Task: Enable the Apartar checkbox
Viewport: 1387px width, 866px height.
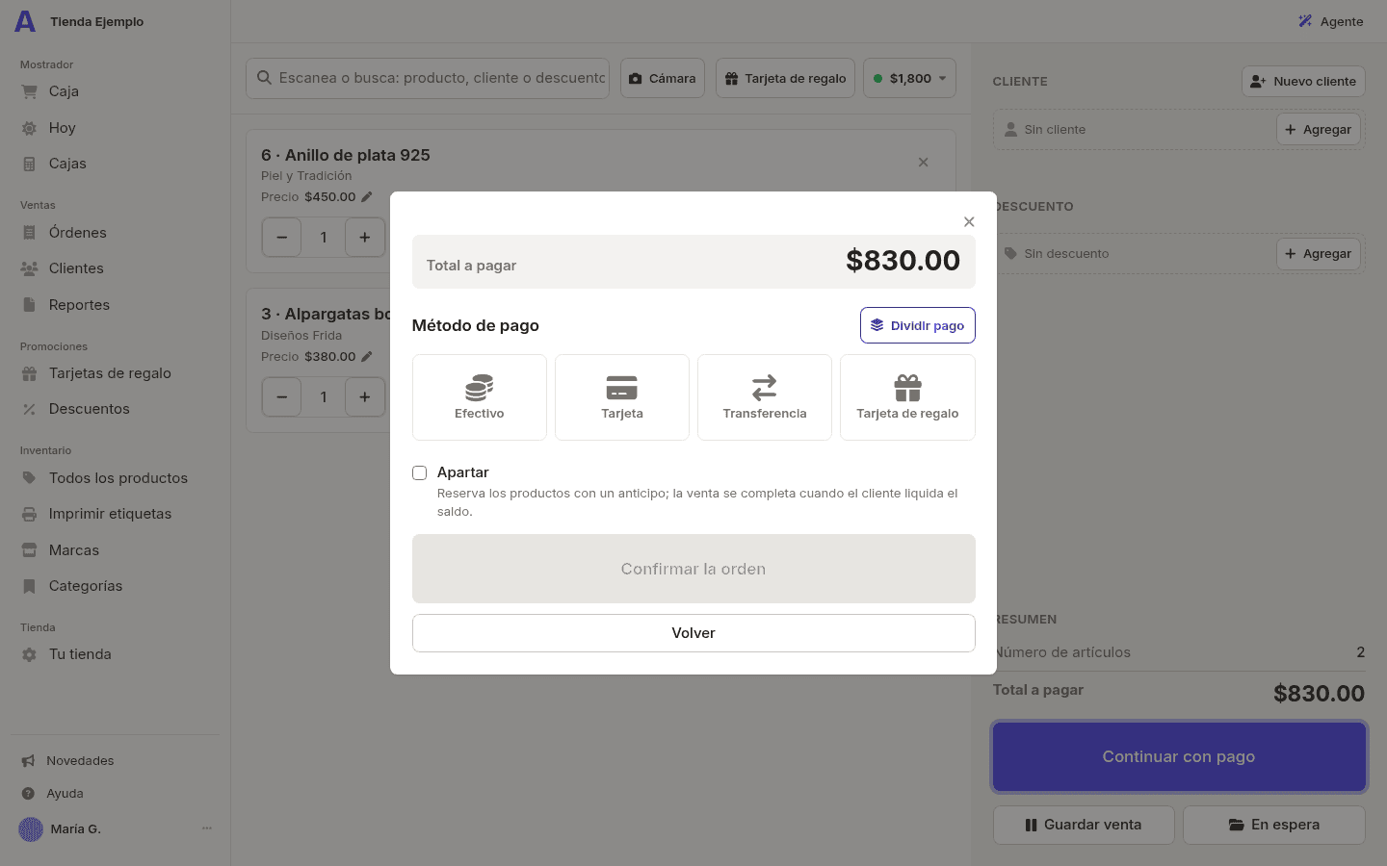Action: (x=420, y=472)
